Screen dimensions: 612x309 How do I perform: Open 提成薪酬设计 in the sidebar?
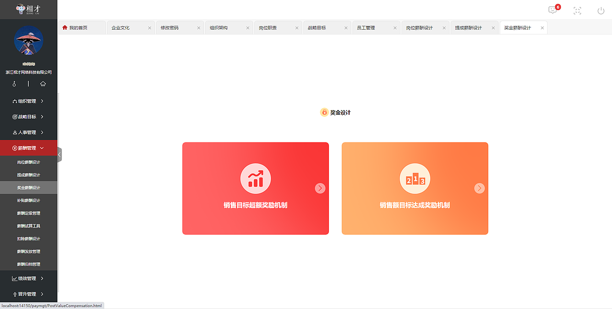point(29,175)
